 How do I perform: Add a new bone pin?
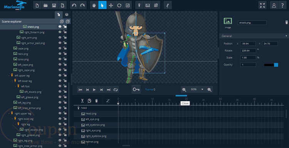[x=139, y=5]
